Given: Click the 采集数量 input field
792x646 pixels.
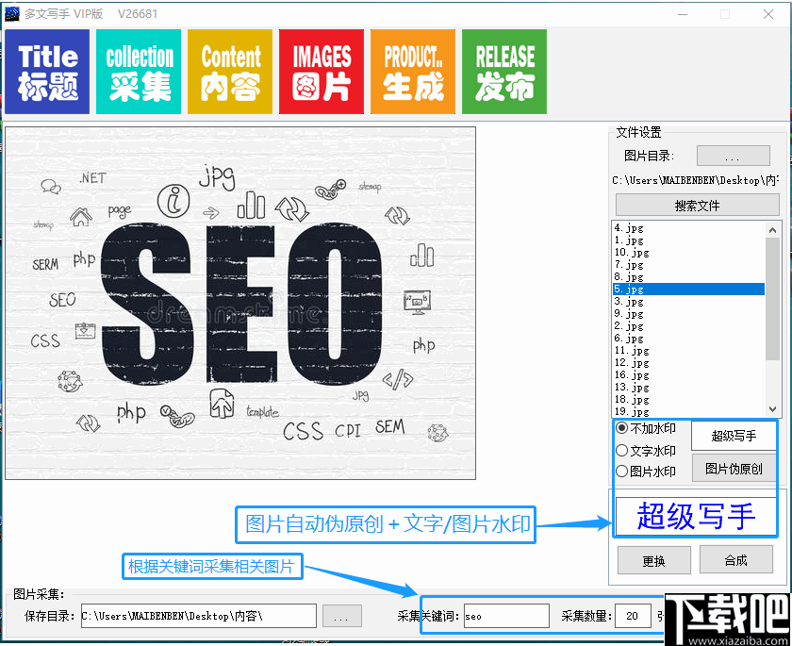Looking at the screenshot, I should (633, 616).
